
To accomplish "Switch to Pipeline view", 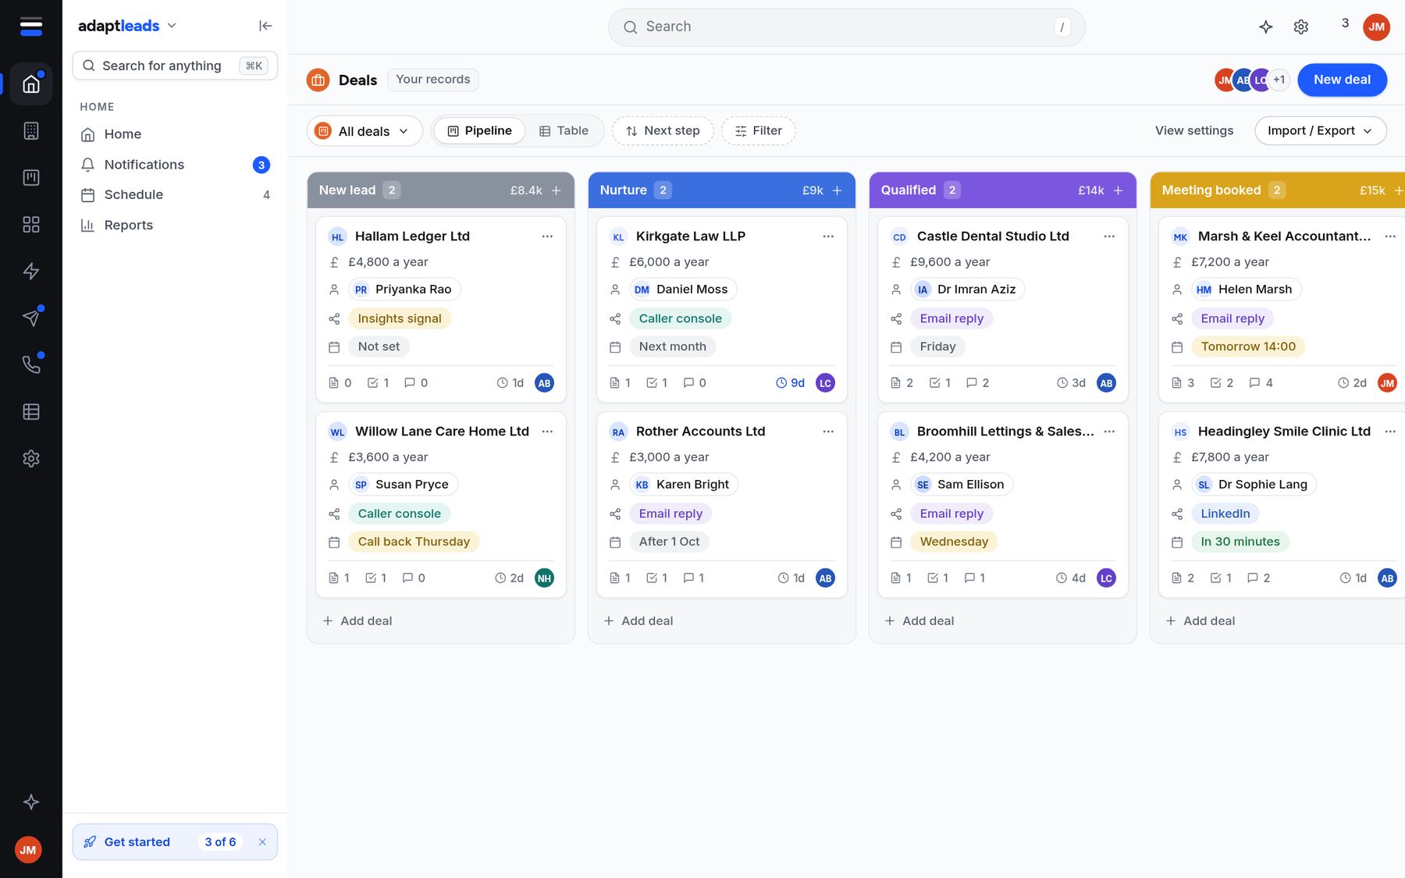I will (x=479, y=131).
